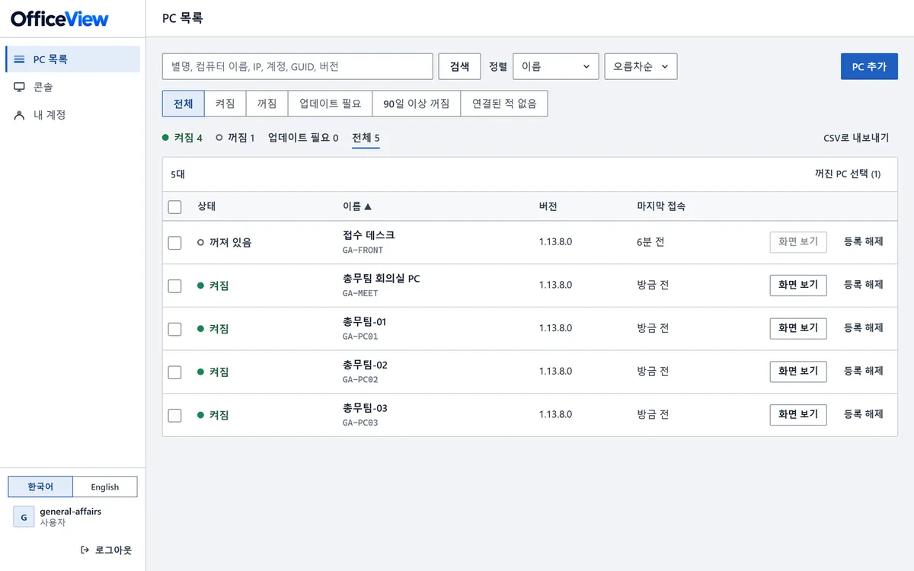The width and height of the screenshot is (914, 571).
Task: Open PC 목록 in the sidebar
Action: (x=73, y=59)
